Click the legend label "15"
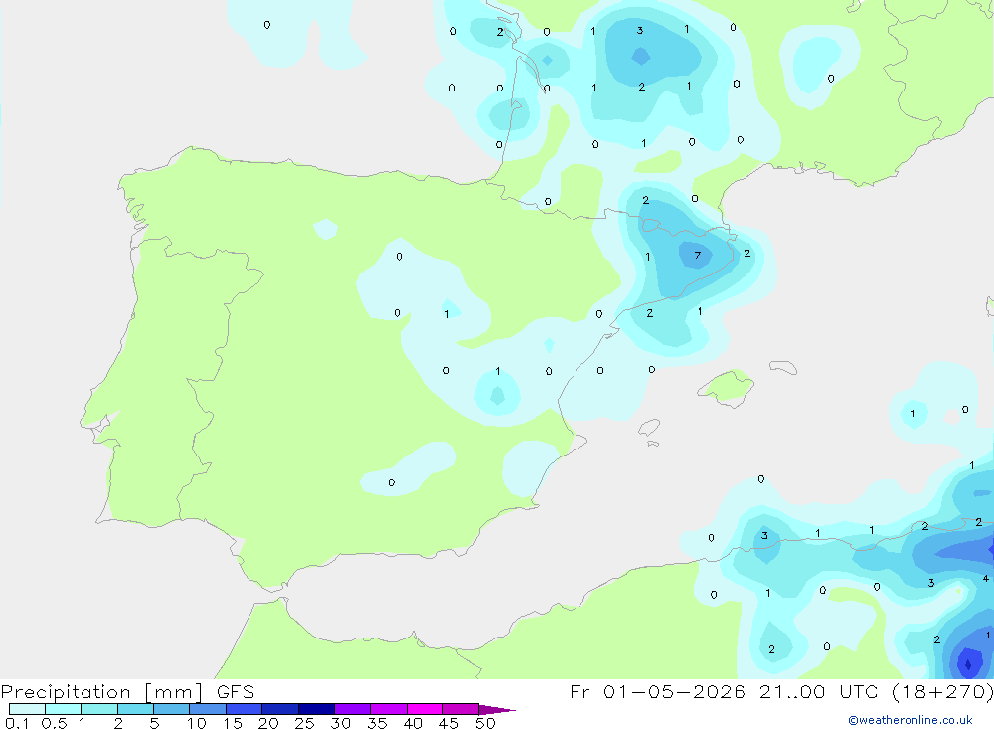This screenshot has width=994, height=729. (x=232, y=723)
